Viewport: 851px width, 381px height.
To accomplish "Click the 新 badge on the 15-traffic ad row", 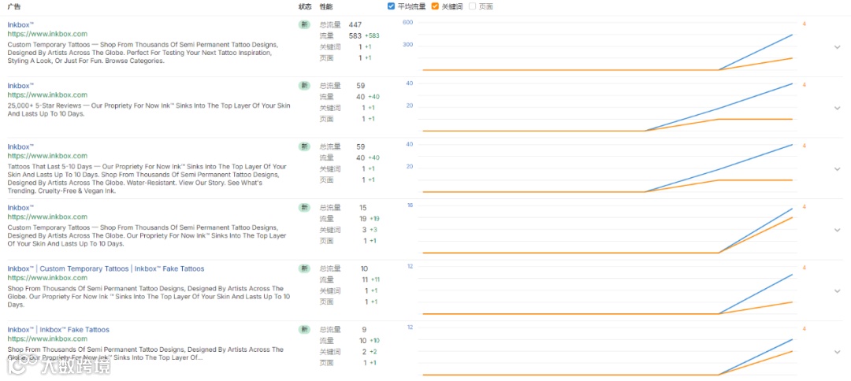I will click(x=304, y=208).
